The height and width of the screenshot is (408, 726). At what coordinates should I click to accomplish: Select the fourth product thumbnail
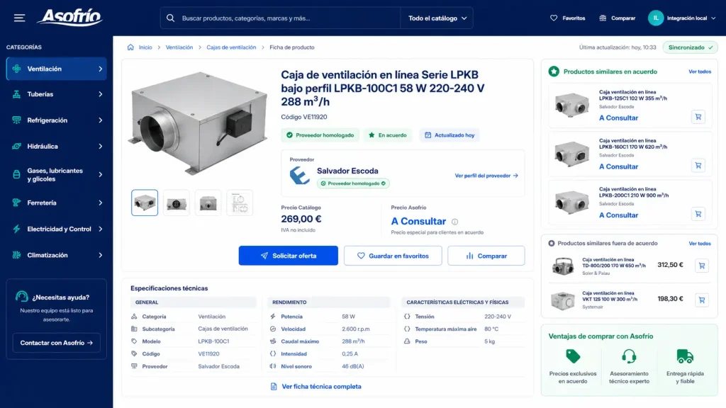(x=240, y=203)
